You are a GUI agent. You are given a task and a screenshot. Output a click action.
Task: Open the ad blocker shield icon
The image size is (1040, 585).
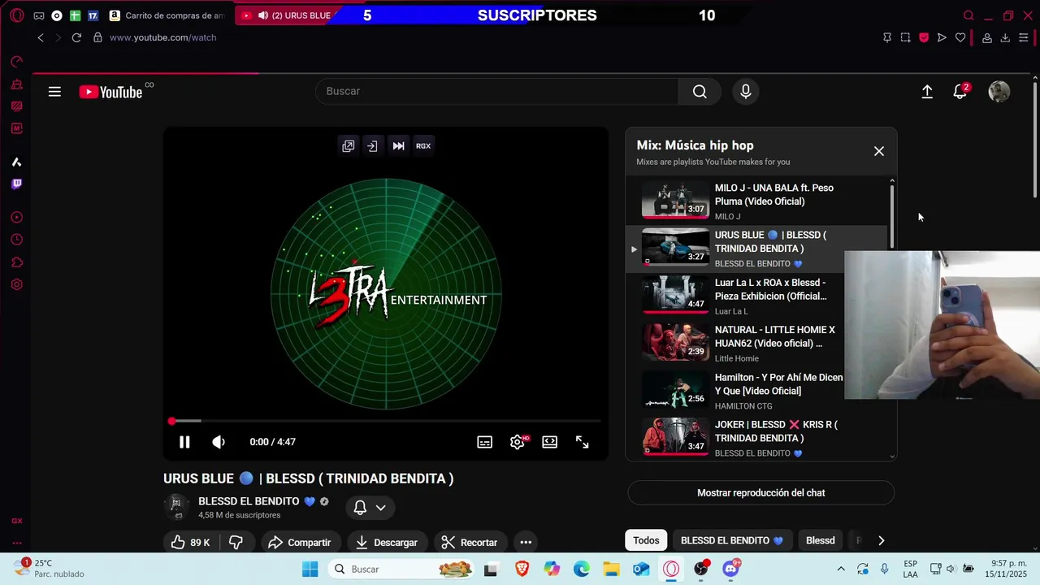924,37
